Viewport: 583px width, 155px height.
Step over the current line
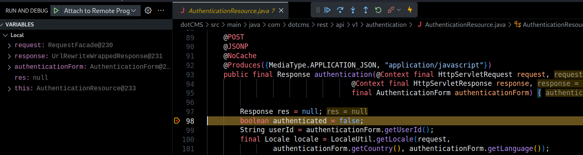340,10
